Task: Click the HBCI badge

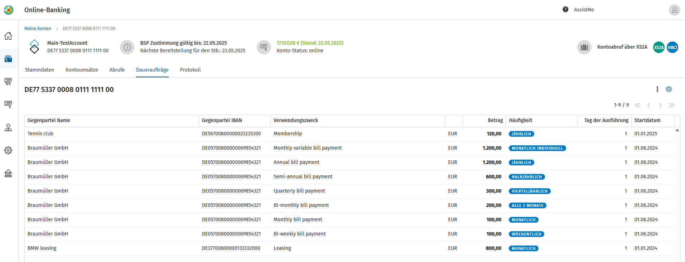Action: click(x=672, y=47)
